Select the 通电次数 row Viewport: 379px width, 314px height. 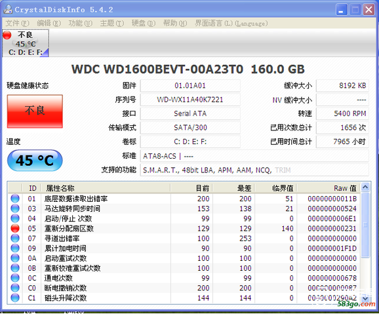184,278
